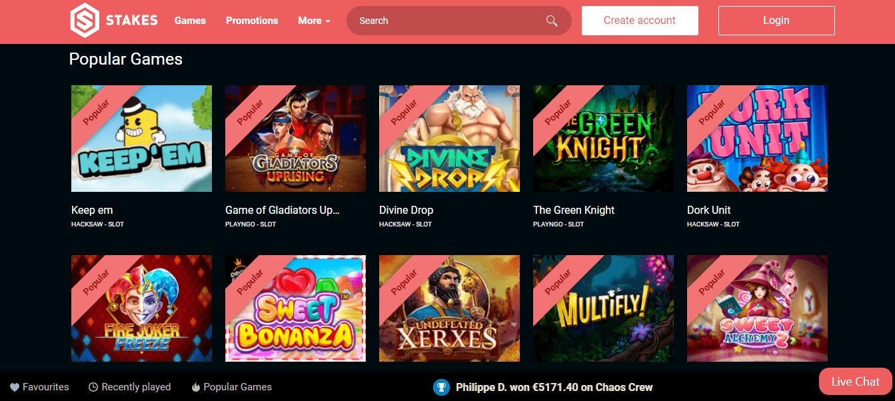
Task: Click the trophy icon beside winner ticker
Action: point(441,387)
